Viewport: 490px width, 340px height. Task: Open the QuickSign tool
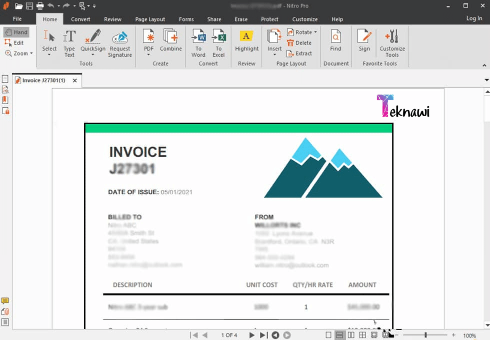tap(93, 43)
